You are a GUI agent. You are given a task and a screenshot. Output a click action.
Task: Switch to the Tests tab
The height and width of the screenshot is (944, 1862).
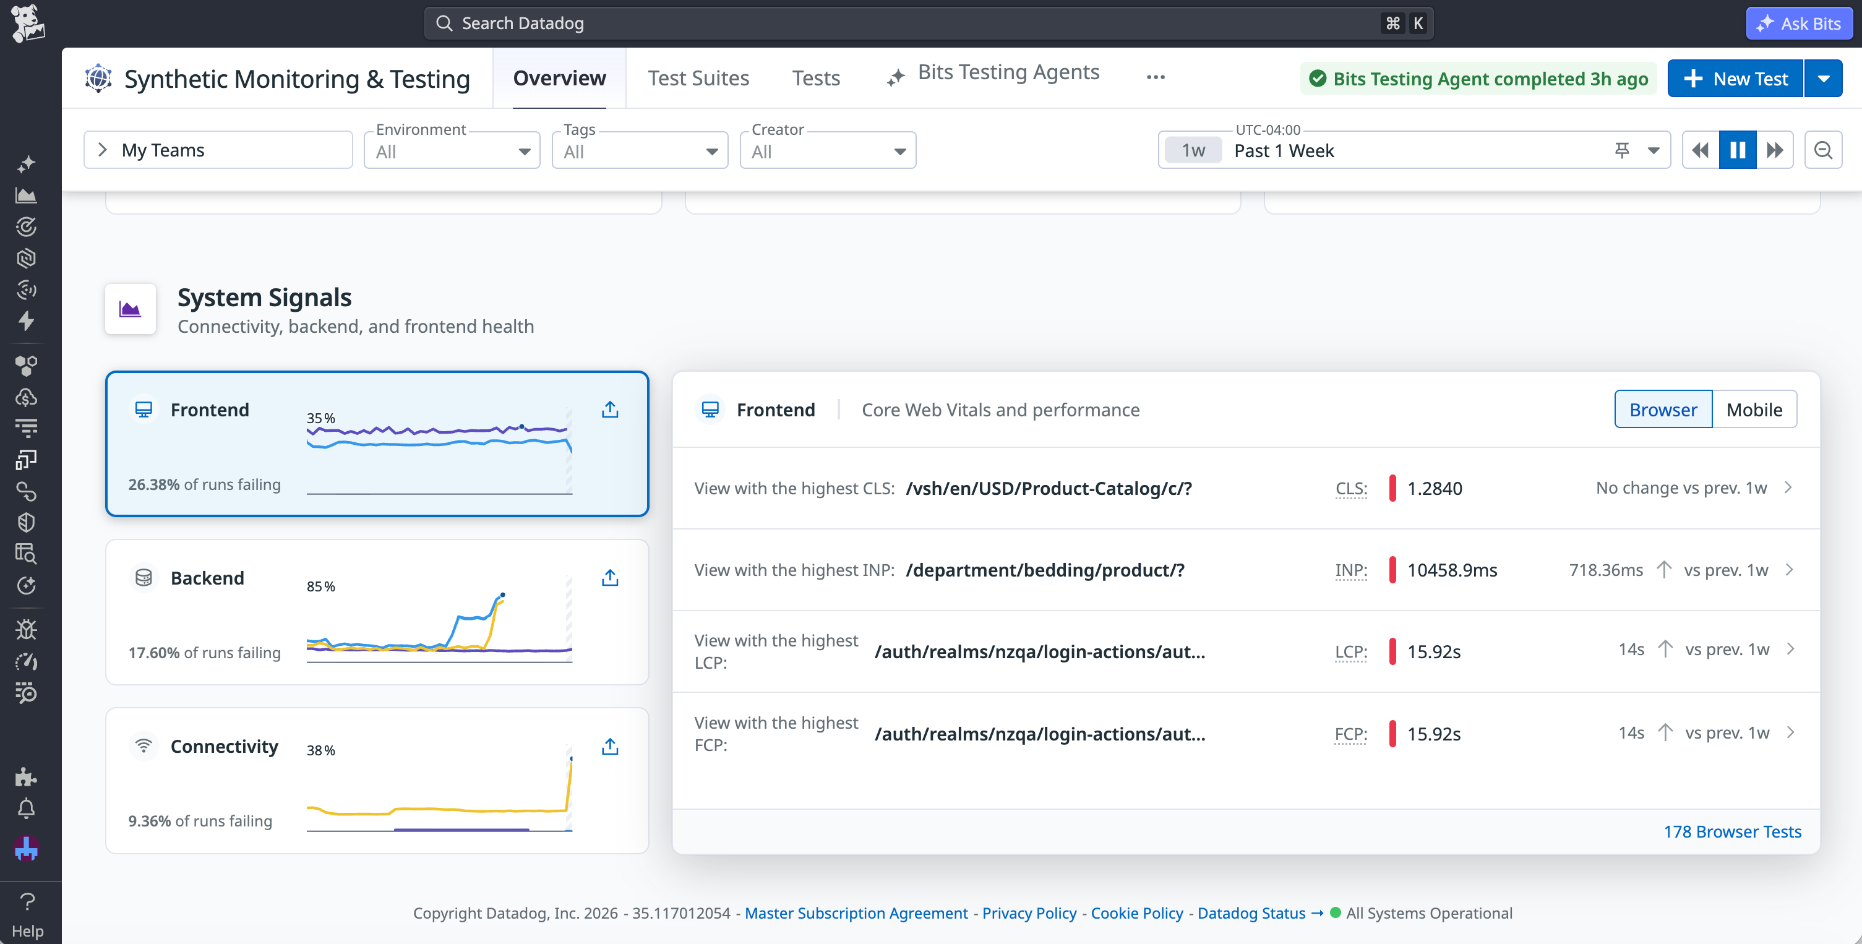816,78
